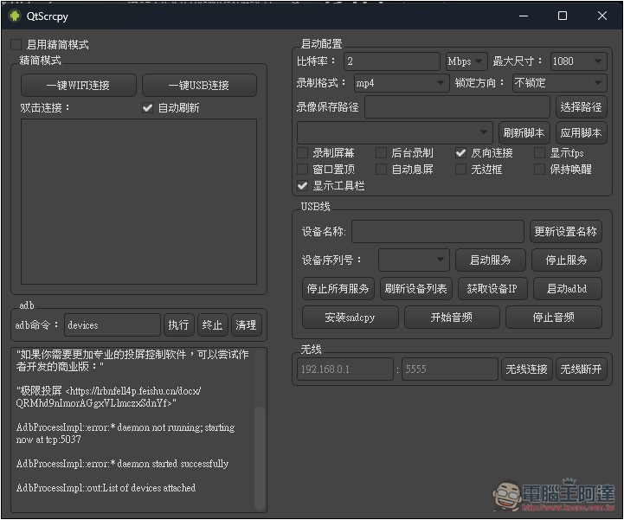Click the 选择路径 button
This screenshot has width=624, height=520.
pyautogui.click(x=581, y=107)
